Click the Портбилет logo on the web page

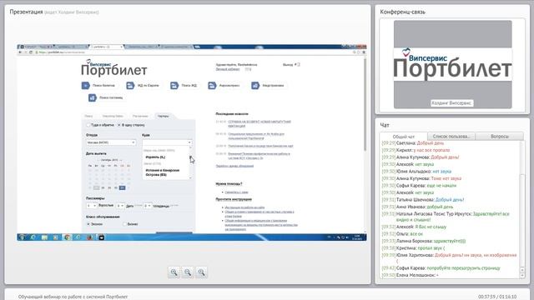point(113,68)
